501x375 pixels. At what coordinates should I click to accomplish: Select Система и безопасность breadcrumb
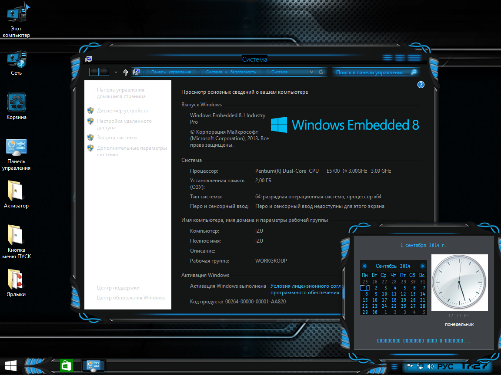pos(231,72)
